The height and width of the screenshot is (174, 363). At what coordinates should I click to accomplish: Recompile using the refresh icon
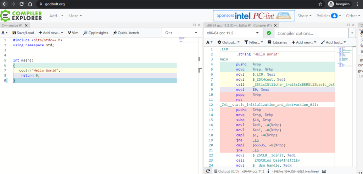pos(208,171)
